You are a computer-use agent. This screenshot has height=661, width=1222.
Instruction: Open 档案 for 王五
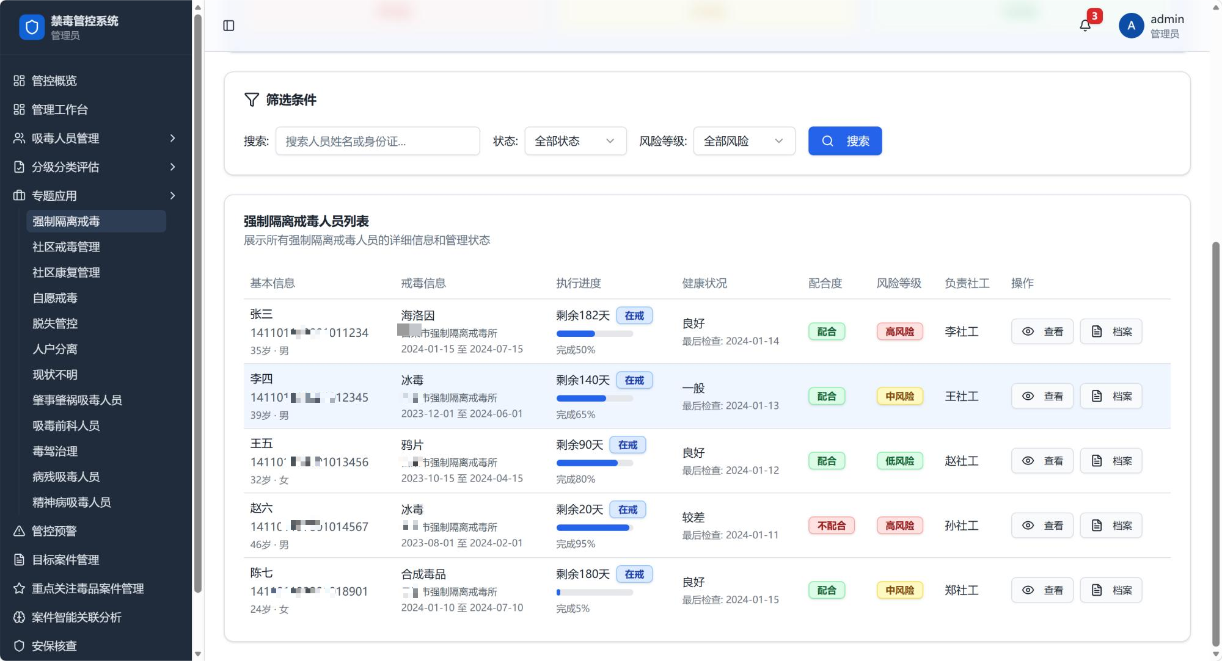[x=1111, y=461]
